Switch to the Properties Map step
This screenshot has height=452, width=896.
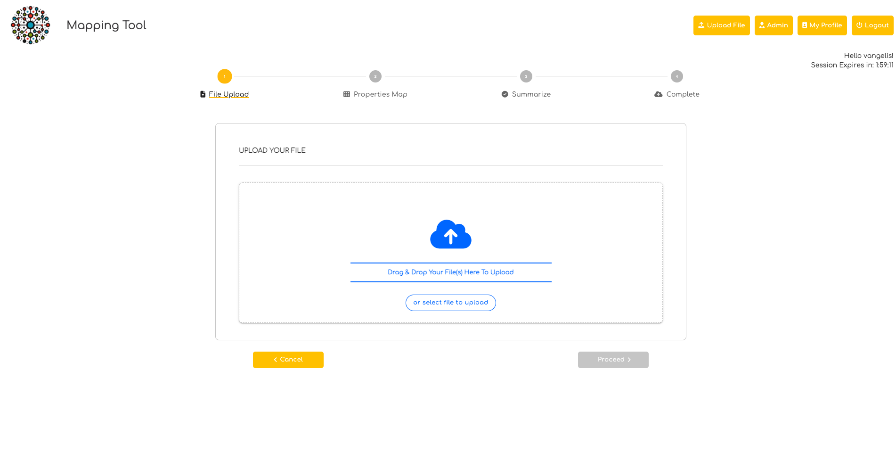[x=380, y=94]
